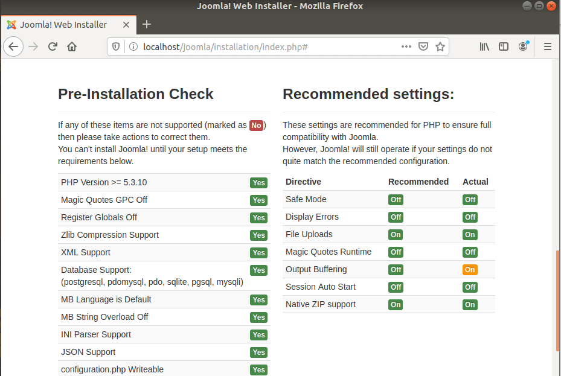Click Recommended On badge for File Uploads
This screenshot has width=561, height=376.
pyautogui.click(x=396, y=234)
